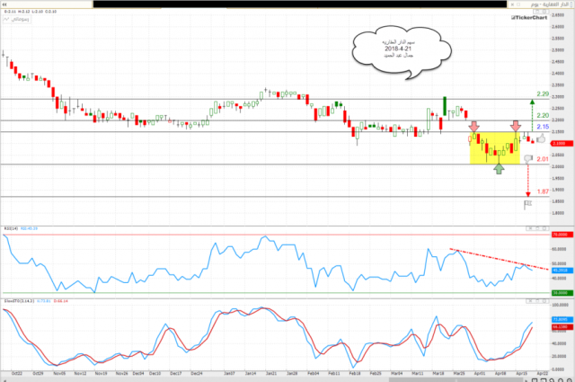Click the RSI 70.0000 overbought tag
575x382 pixels.
[562, 235]
